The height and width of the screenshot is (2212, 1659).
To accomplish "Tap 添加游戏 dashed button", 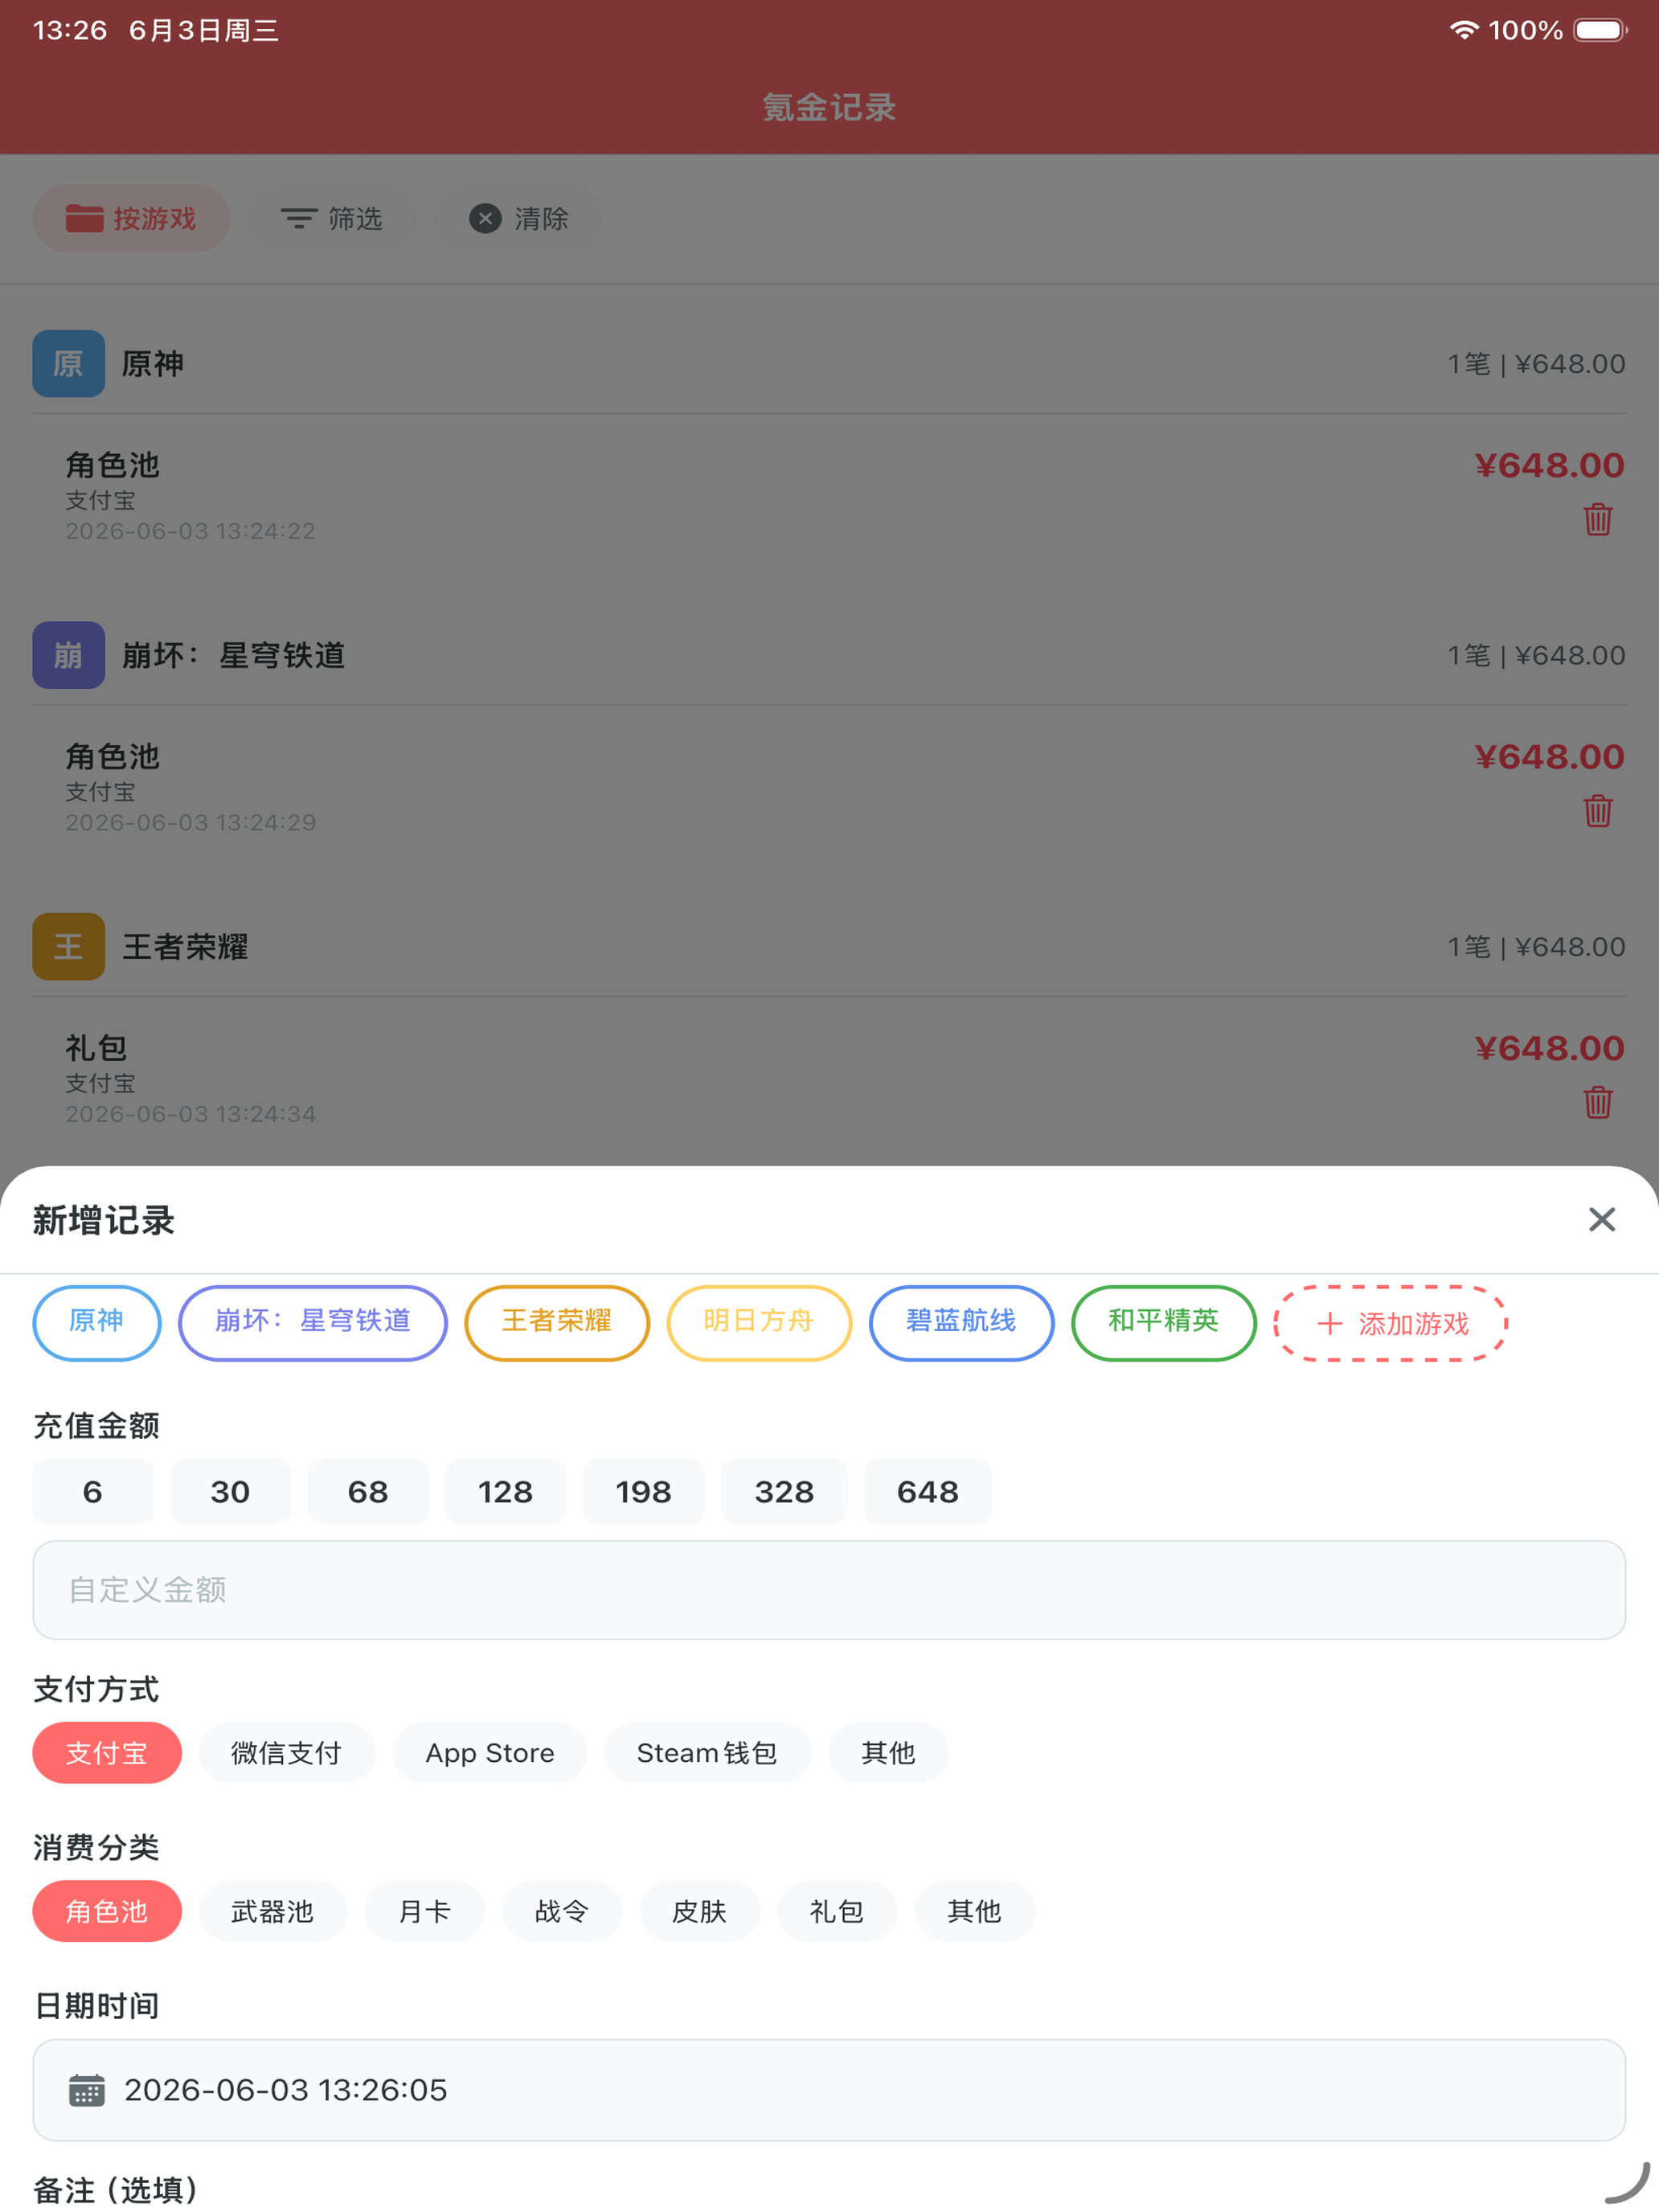I will [1391, 1324].
